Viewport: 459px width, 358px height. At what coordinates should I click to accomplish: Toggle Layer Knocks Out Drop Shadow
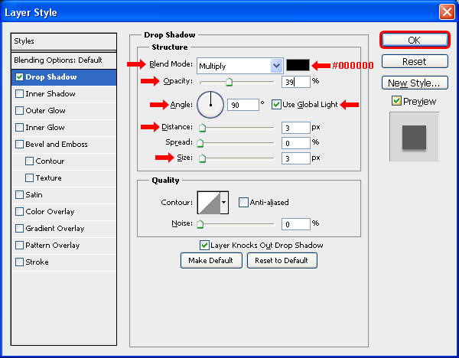204,246
